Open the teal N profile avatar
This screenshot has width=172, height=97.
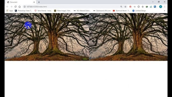point(161,7)
